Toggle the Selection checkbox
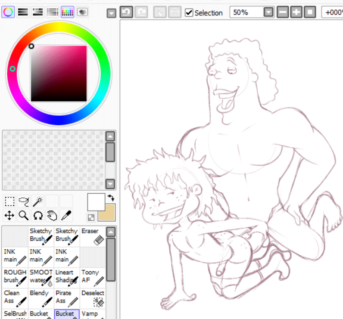 click(189, 12)
